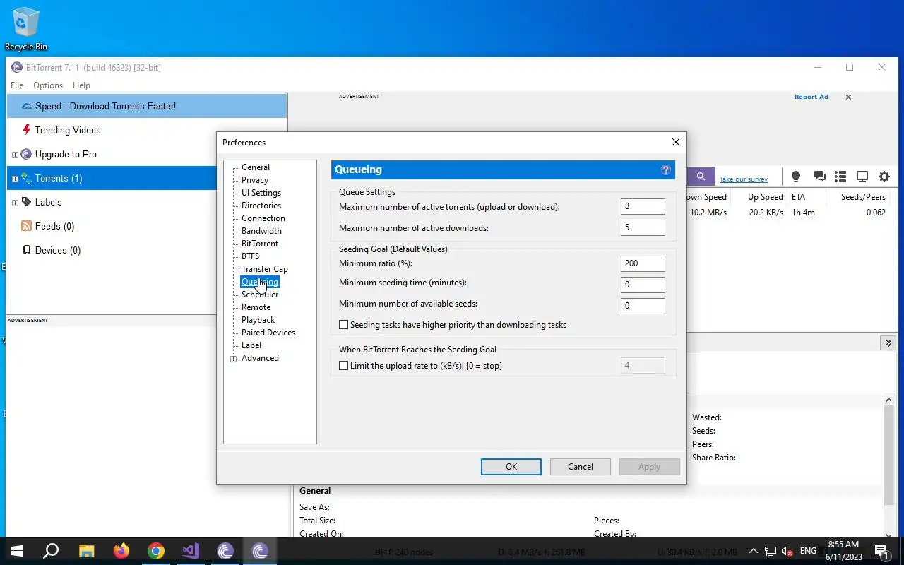Select Remote in Preferences tree
This screenshot has height=565, width=904.
[256, 307]
